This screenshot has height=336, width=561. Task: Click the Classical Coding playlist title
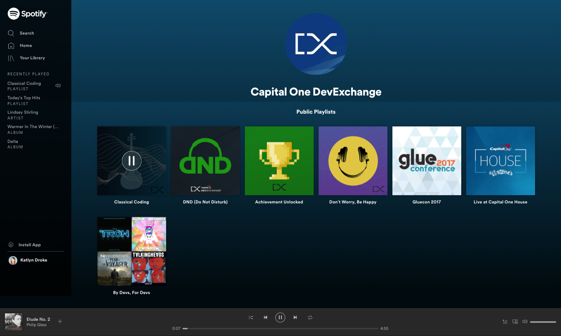131,202
